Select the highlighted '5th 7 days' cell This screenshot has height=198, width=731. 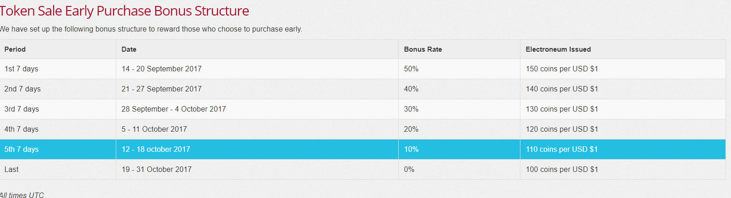(x=58, y=150)
